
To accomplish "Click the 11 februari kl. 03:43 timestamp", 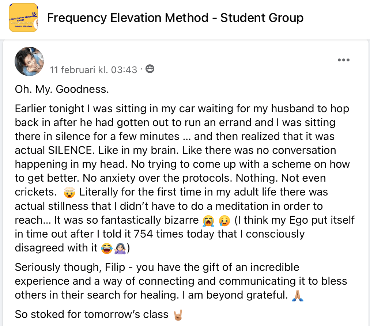I will (x=94, y=70).
